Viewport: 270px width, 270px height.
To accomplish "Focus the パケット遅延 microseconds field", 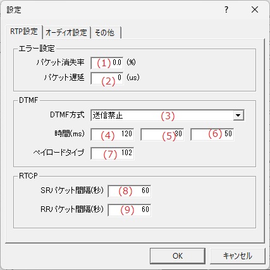I will 107,78.
